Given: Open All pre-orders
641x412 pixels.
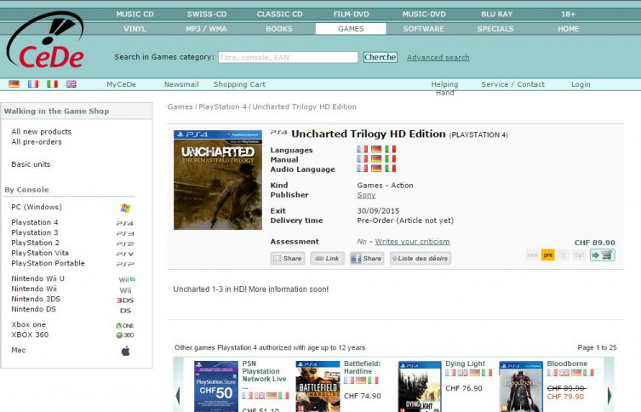Looking at the screenshot, I should tap(37, 142).
